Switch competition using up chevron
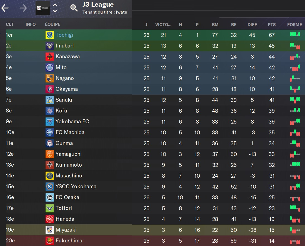Viewport: 305px width, 246px height. [55, 5]
